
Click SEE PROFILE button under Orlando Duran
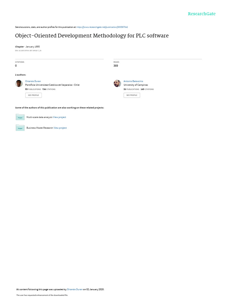click(33, 95)
